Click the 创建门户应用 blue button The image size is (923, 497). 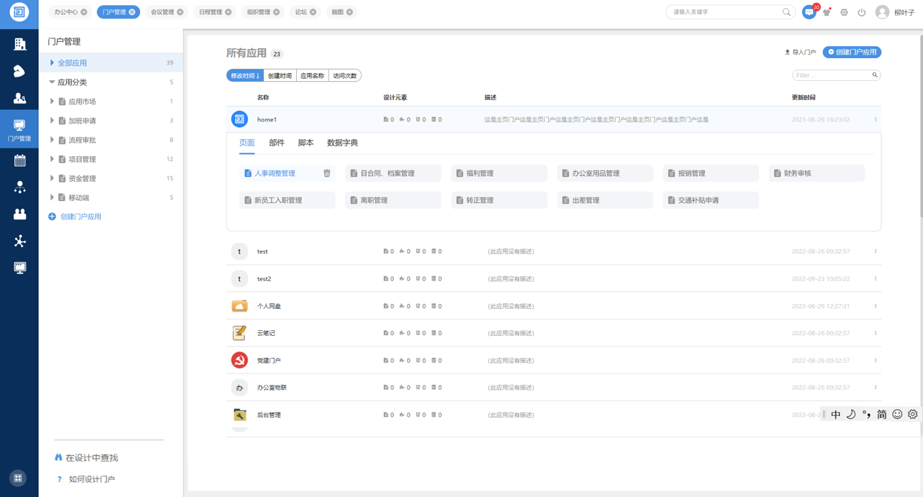point(851,53)
